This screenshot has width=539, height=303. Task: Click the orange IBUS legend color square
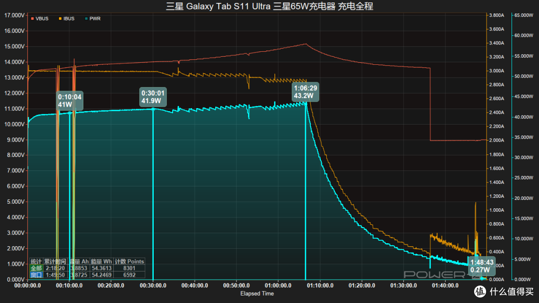click(60, 18)
